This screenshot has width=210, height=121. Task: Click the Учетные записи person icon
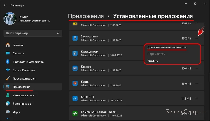(x=8, y=95)
